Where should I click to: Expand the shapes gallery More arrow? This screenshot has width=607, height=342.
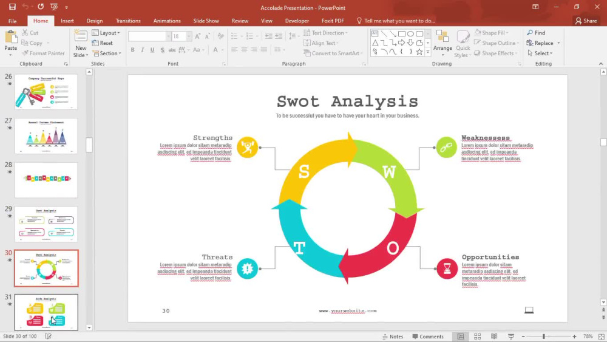point(428,52)
